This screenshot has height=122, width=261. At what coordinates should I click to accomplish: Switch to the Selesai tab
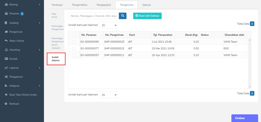point(147,5)
